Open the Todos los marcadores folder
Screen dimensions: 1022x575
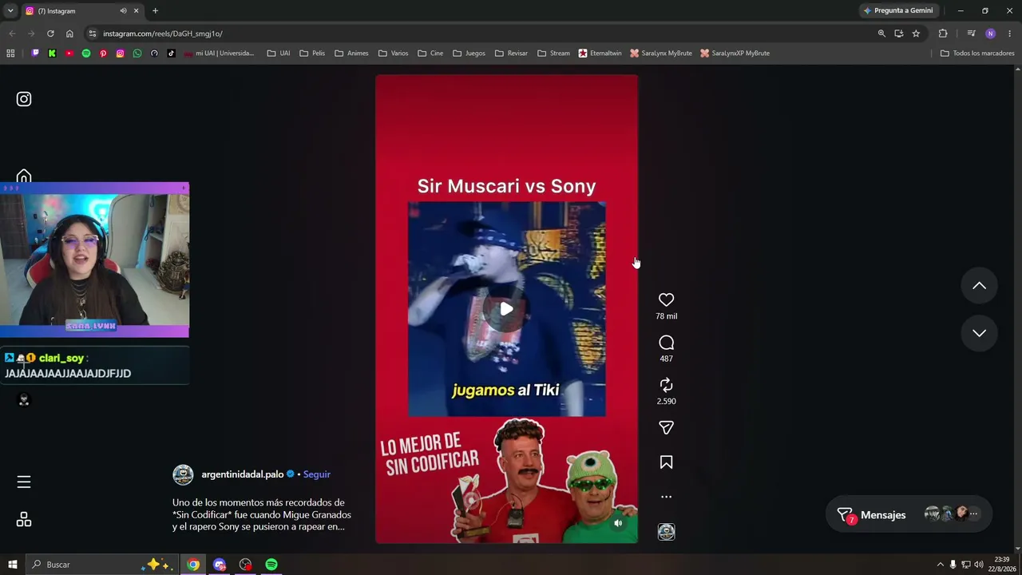pyautogui.click(x=977, y=54)
